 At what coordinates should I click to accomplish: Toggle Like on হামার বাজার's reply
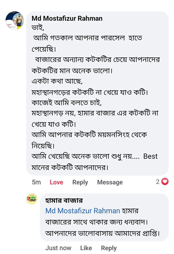[86, 248]
